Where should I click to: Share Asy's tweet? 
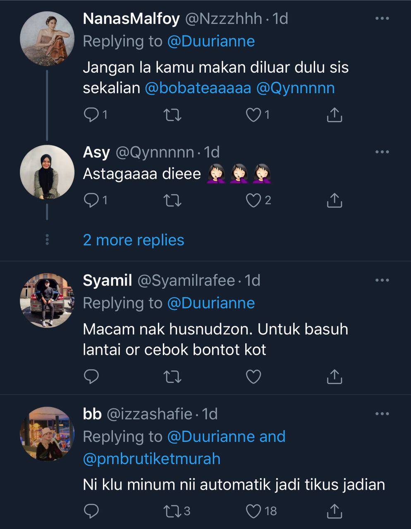(x=334, y=200)
